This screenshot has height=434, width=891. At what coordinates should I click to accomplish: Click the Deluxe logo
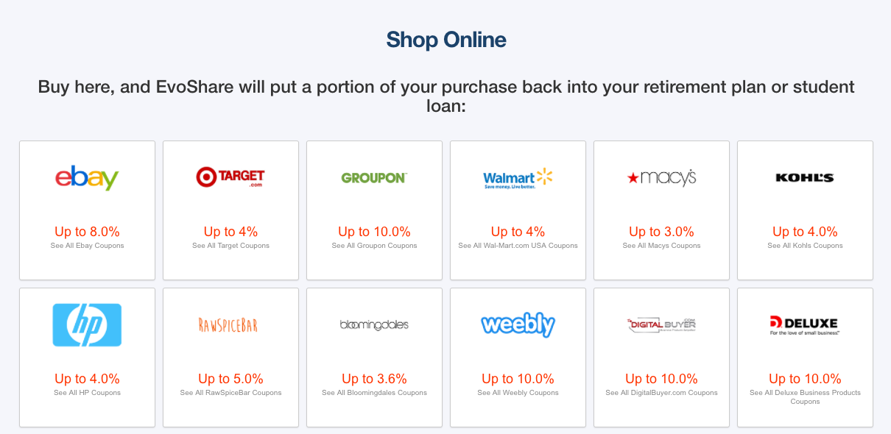(x=805, y=325)
